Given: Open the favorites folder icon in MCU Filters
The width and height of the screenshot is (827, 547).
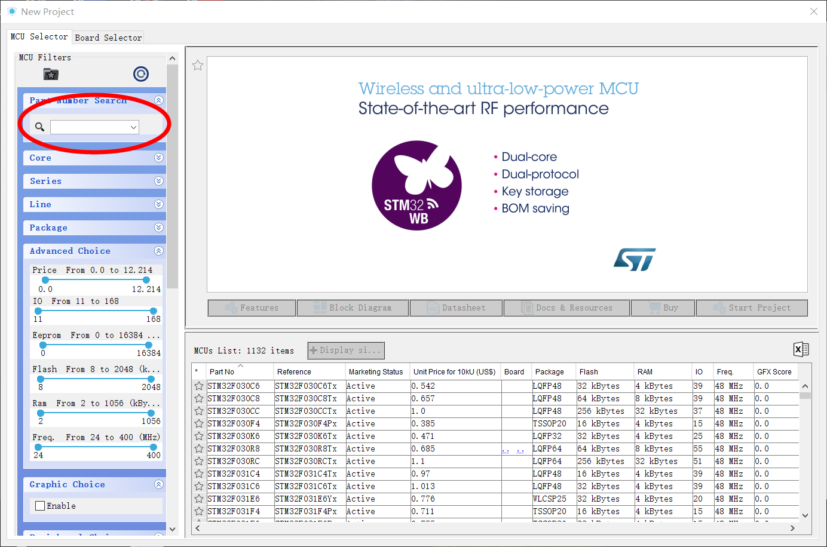Looking at the screenshot, I should tap(51, 74).
